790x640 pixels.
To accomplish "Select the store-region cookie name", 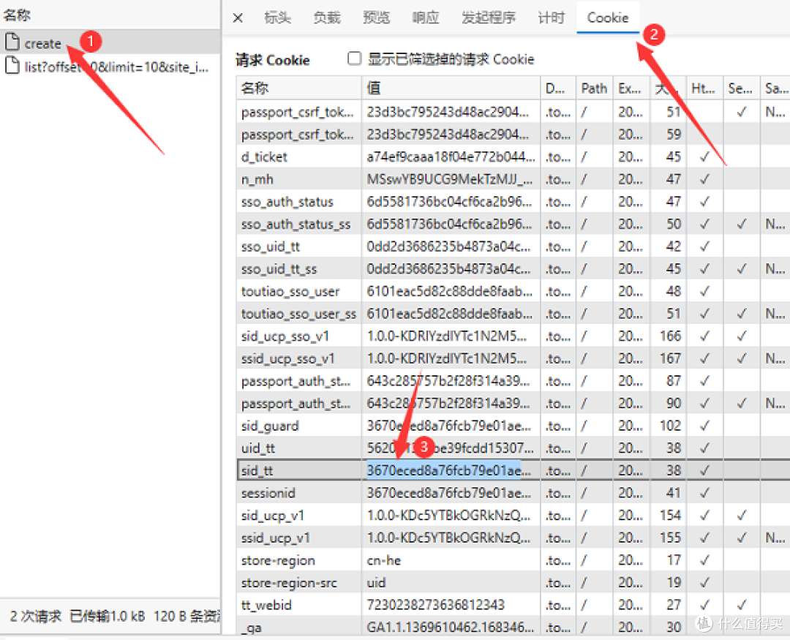I will tap(278, 560).
